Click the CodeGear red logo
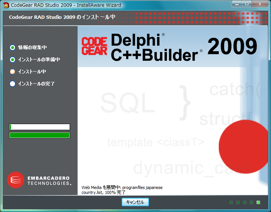Screen dimensions: 271x212 point(94,46)
